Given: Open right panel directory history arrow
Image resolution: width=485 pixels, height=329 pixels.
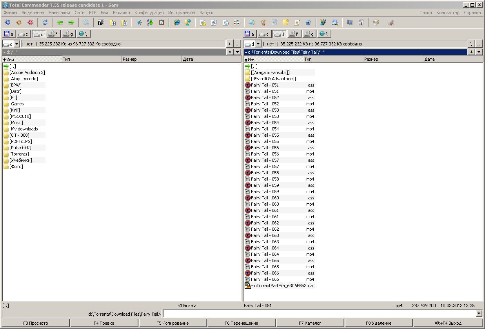Looking at the screenshot, I should (x=479, y=52).
